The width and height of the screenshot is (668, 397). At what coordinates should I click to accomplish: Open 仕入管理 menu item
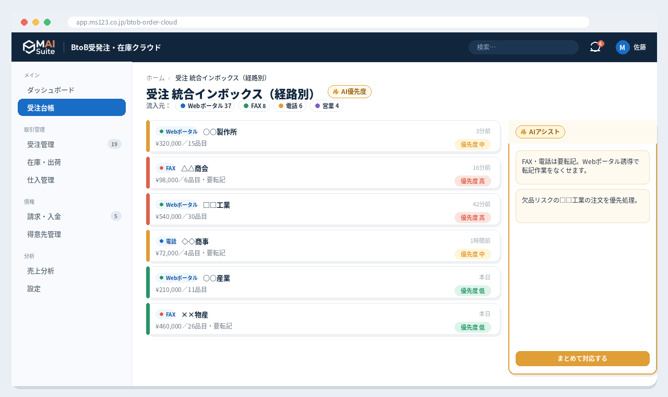click(x=71, y=180)
